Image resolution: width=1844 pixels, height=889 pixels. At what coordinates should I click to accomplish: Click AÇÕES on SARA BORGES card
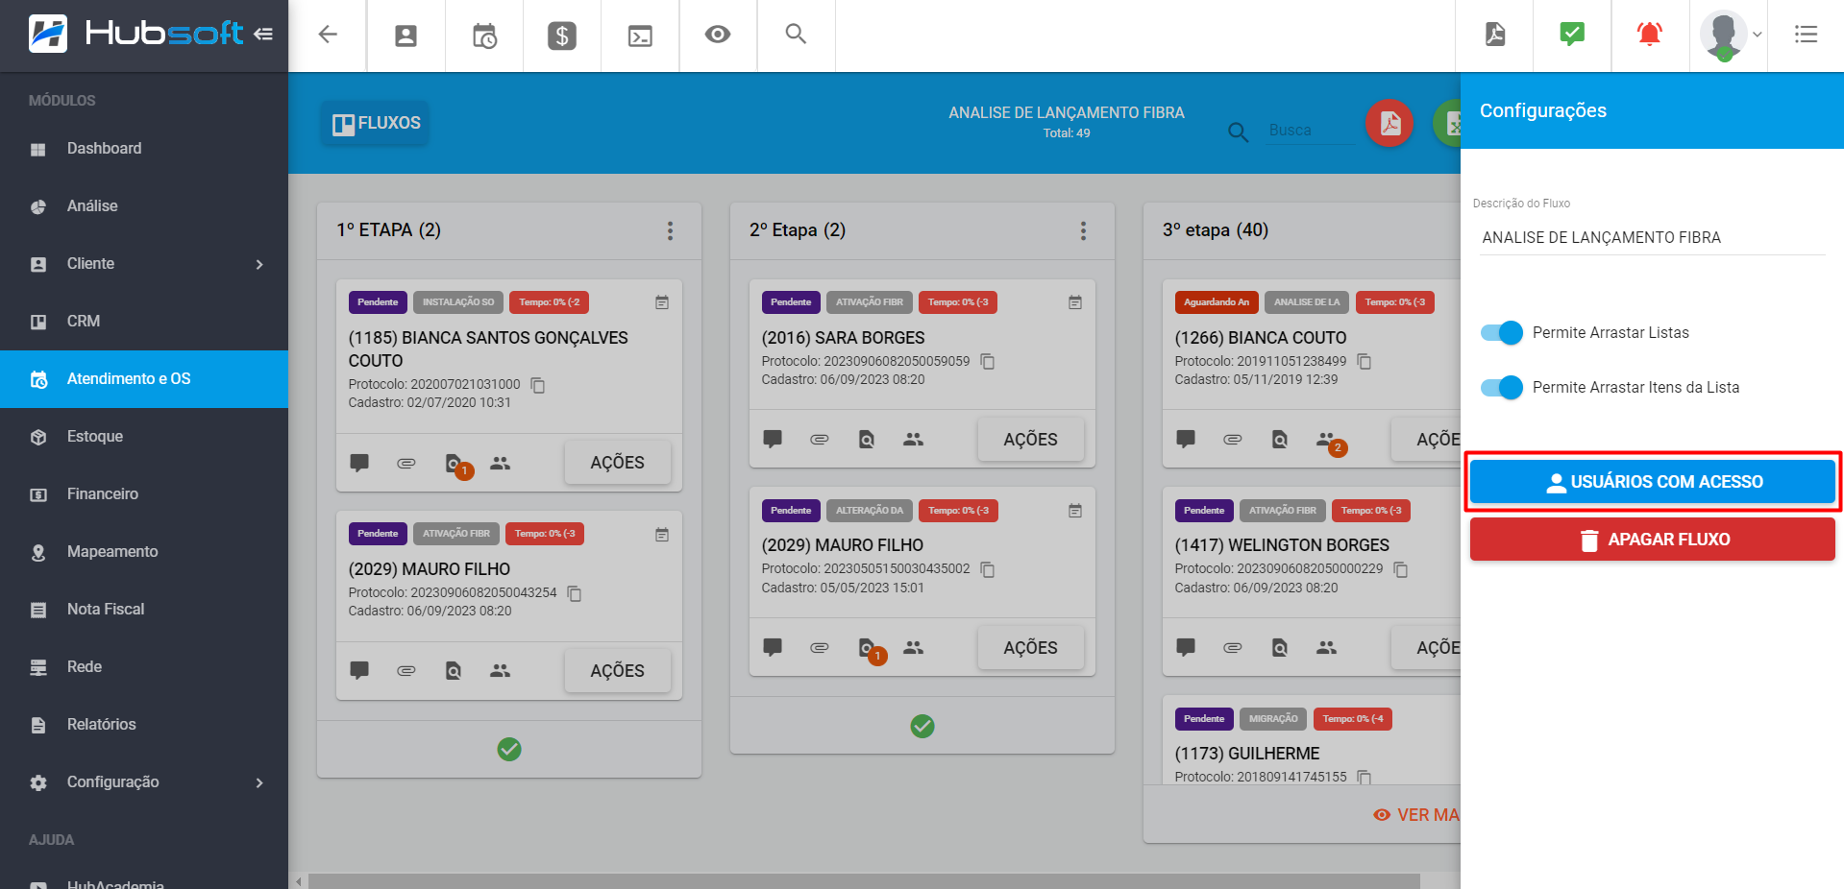click(x=1030, y=440)
